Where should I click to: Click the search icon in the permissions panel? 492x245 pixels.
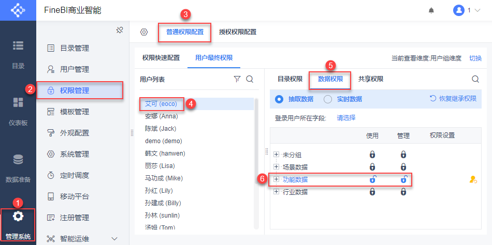pyautogui.click(x=475, y=79)
